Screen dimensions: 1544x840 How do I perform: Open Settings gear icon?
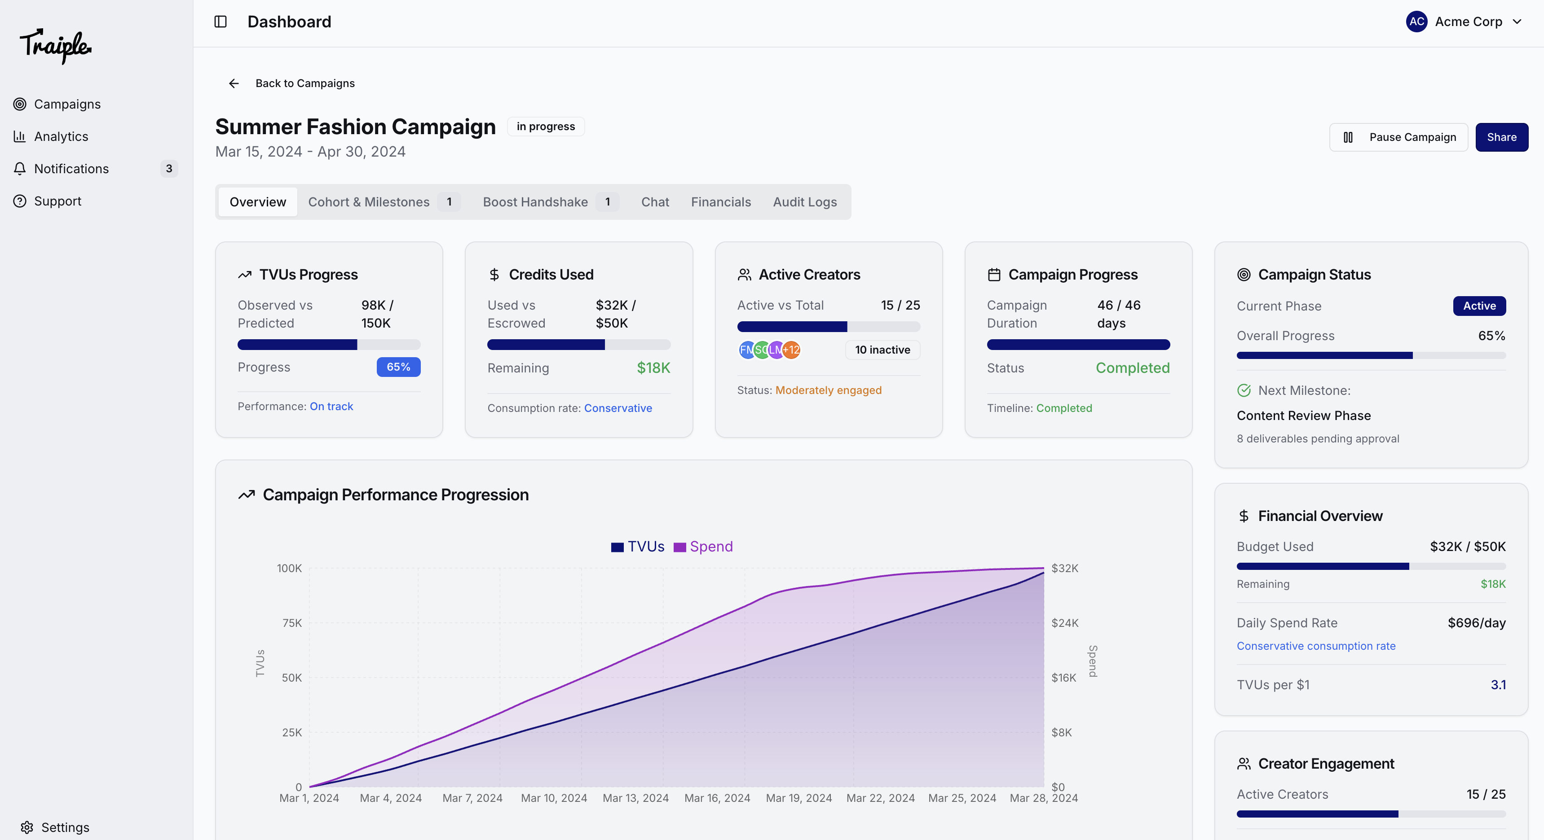pos(27,827)
